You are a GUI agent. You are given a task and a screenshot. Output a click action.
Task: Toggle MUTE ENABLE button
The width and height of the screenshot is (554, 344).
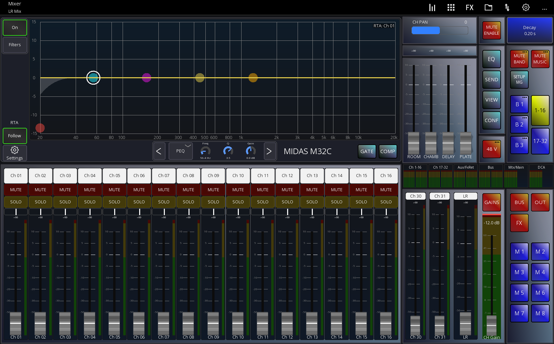click(x=492, y=30)
